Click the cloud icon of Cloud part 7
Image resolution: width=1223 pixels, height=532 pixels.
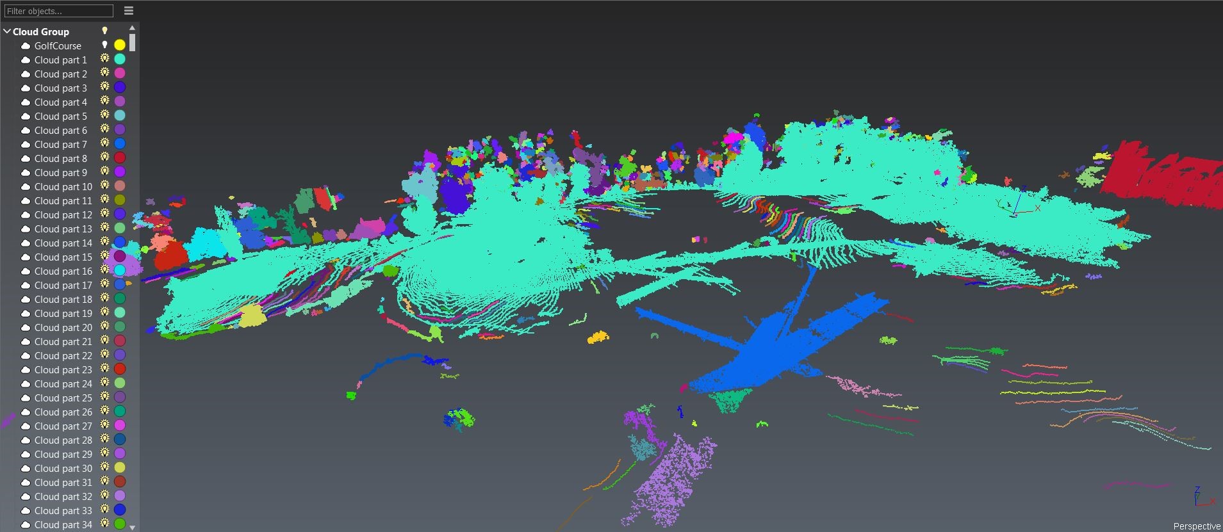click(x=26, y=145)
